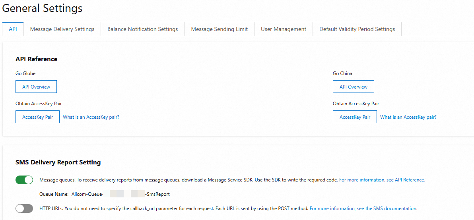The width and height of the screenshot is (474, 220).
Task: Select the Balance Notification Settings tab
Action: 142,29
